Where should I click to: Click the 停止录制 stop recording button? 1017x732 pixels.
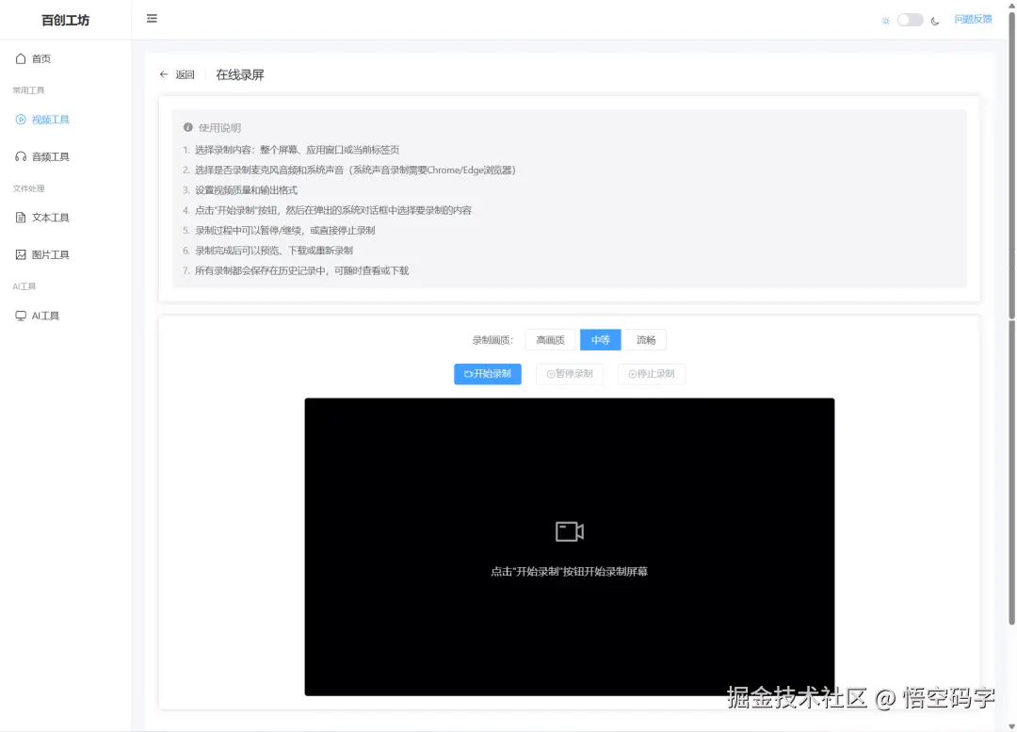(x=651, y=373)
